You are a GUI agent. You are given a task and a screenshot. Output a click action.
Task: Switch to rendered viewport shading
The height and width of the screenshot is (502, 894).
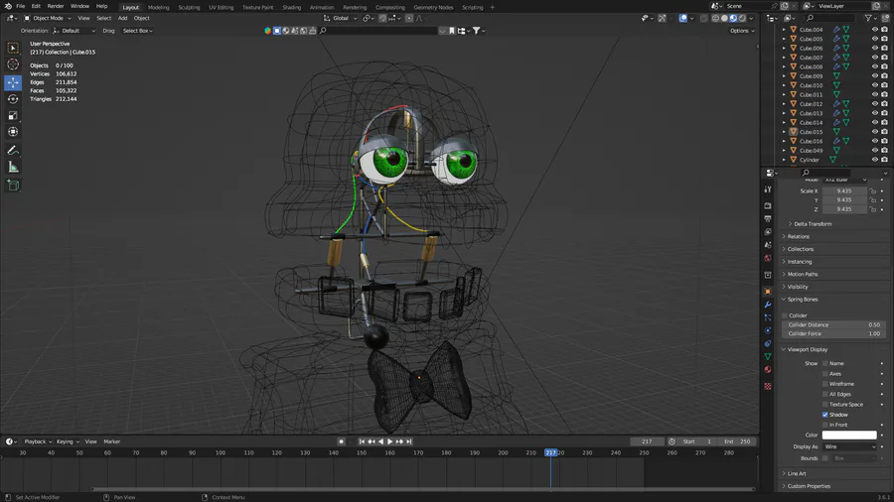742,18
